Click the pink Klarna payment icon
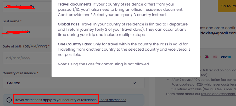The height and width of the screenshot is (106, 236). (x=215, y=56)
